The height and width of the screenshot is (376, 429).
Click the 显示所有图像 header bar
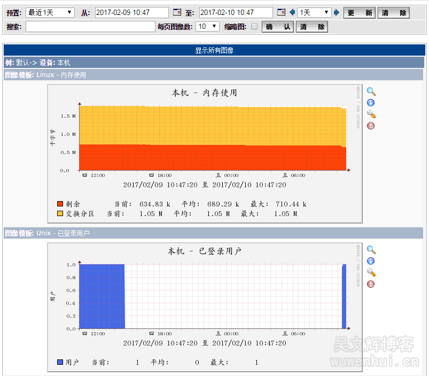point(214,50)
